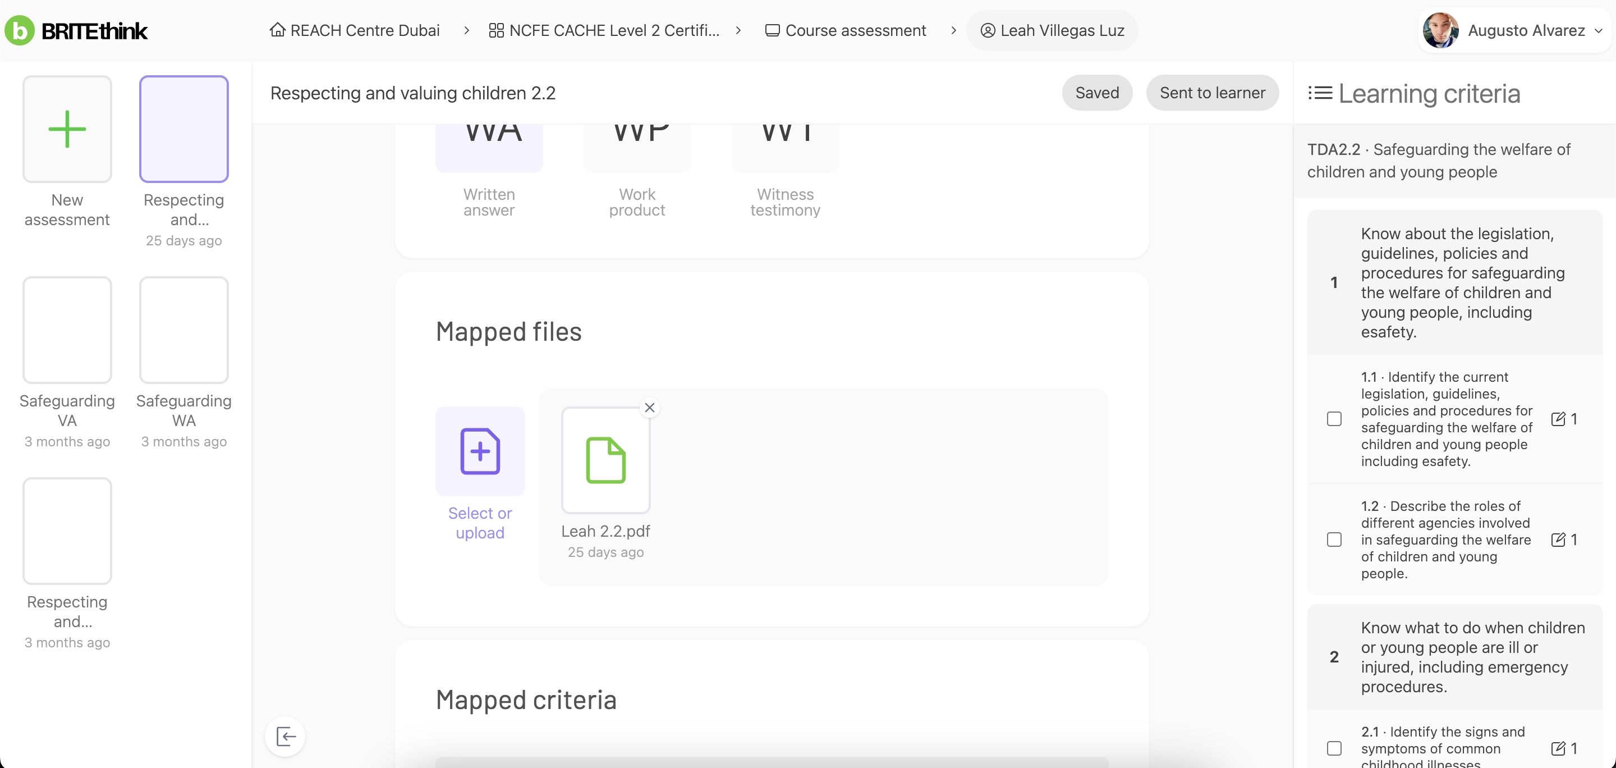Tick the criterion 2.1 checkbox
Screen dimensions: 1616x768
[1334, 748]
